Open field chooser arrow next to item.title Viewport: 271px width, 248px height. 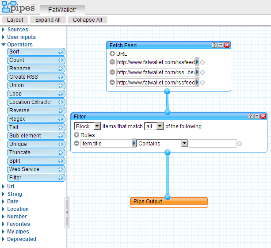(134, 143)
